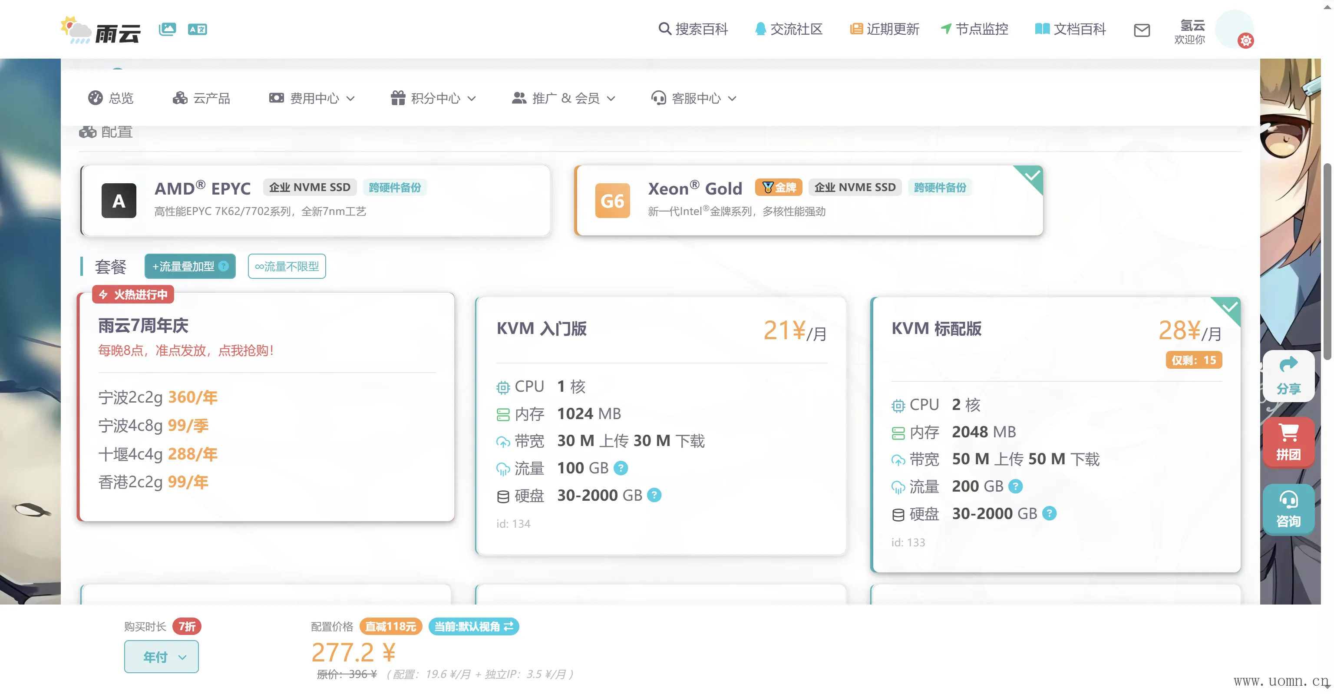Expand the 费用中心 menu
This screenshot has height=694, width=1334.
pyautogui.click(x=312, y=99)
